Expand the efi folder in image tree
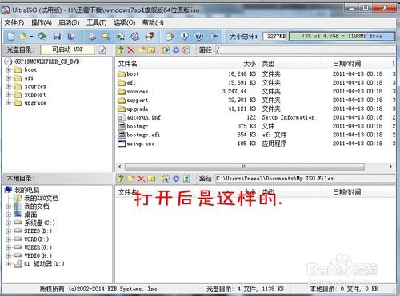Screen dimensions: 400x296 click(x=9, y=78)
